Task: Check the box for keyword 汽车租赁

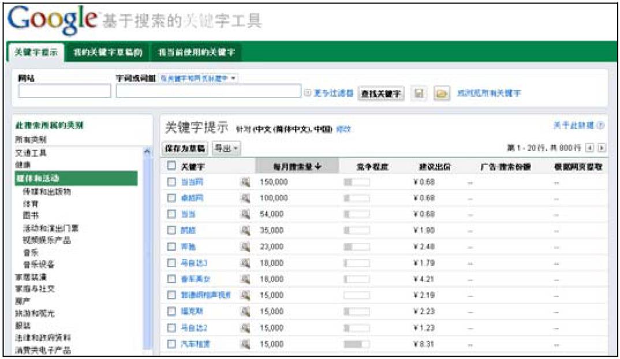Action: [x=171, y=344]
